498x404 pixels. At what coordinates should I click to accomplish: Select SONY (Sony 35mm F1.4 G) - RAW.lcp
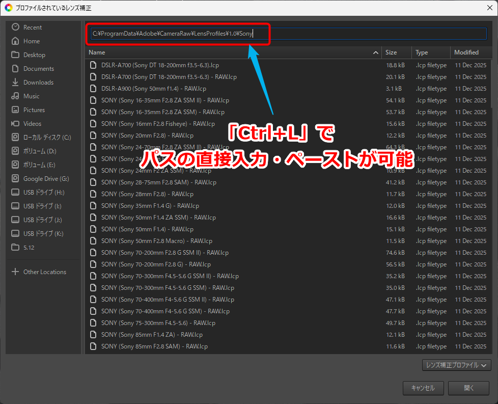150,206
